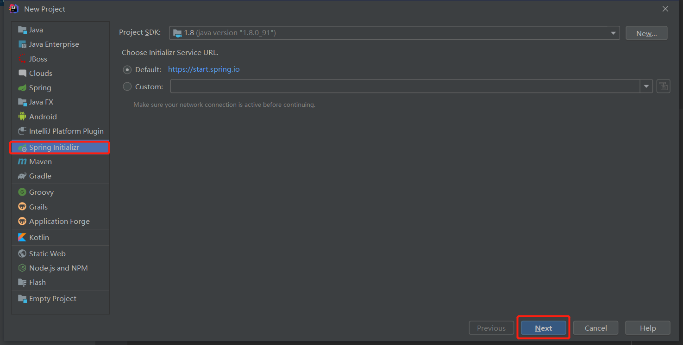Choose Static Web project type
This screenshot has height=345, width=683.
60,253
